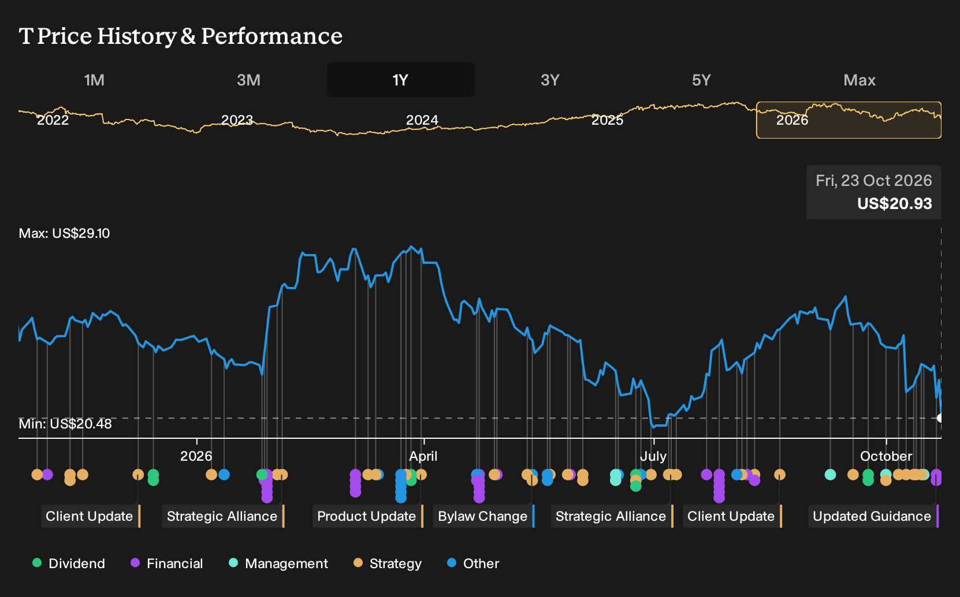960x597 pixels.
Task: Switch to the 3Y time range
Action: [x=550, y=80]
